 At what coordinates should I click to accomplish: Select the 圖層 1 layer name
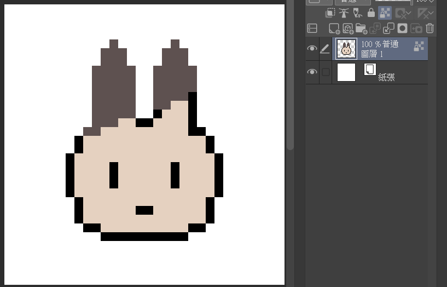(x=372, y=54)
